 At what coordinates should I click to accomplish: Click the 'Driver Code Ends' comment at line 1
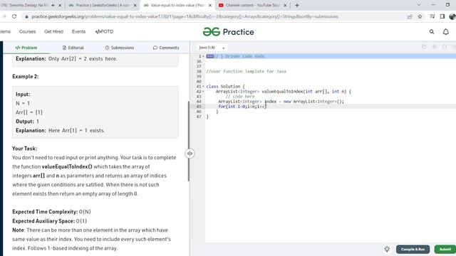click(239, 56)
